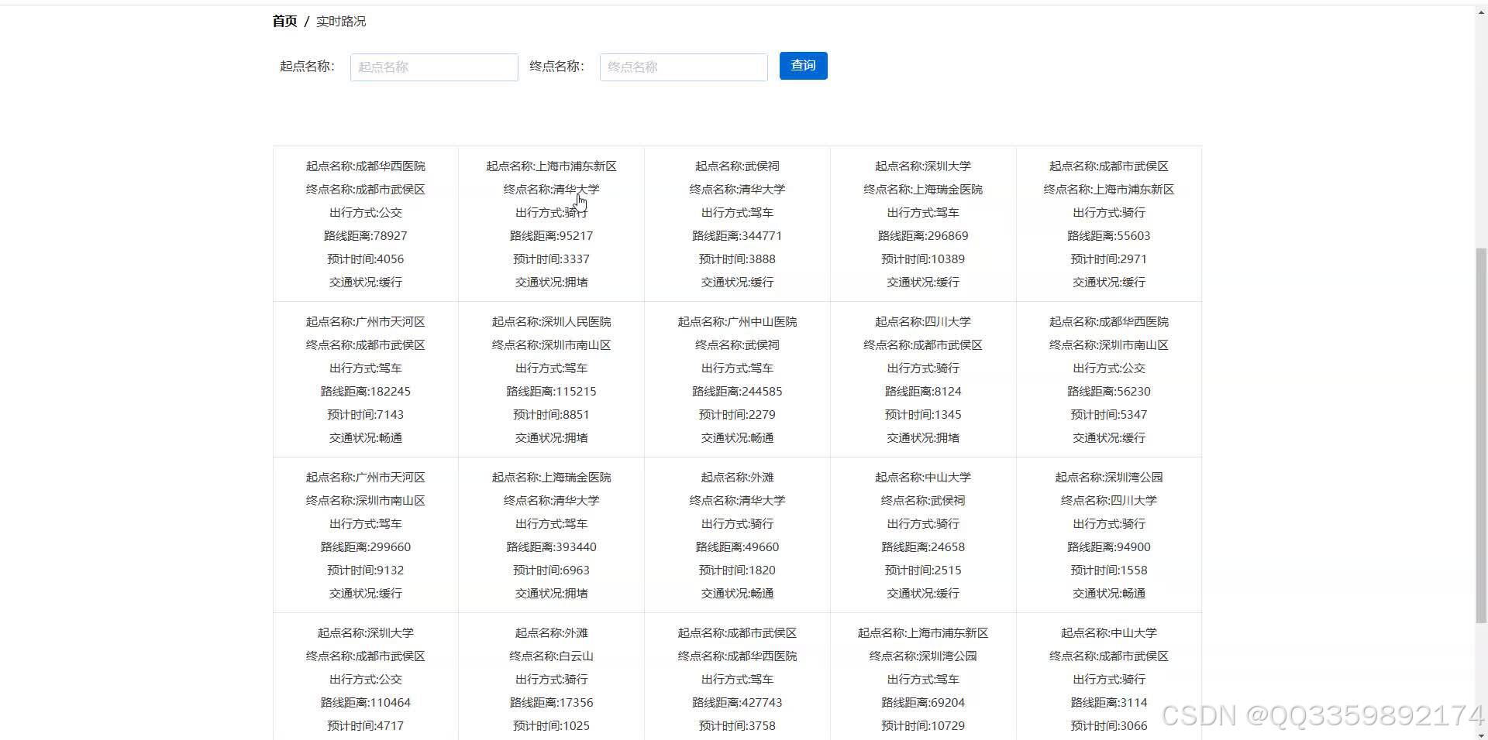Select text 起点名称:深圳湾公园

pos(1109,478)
